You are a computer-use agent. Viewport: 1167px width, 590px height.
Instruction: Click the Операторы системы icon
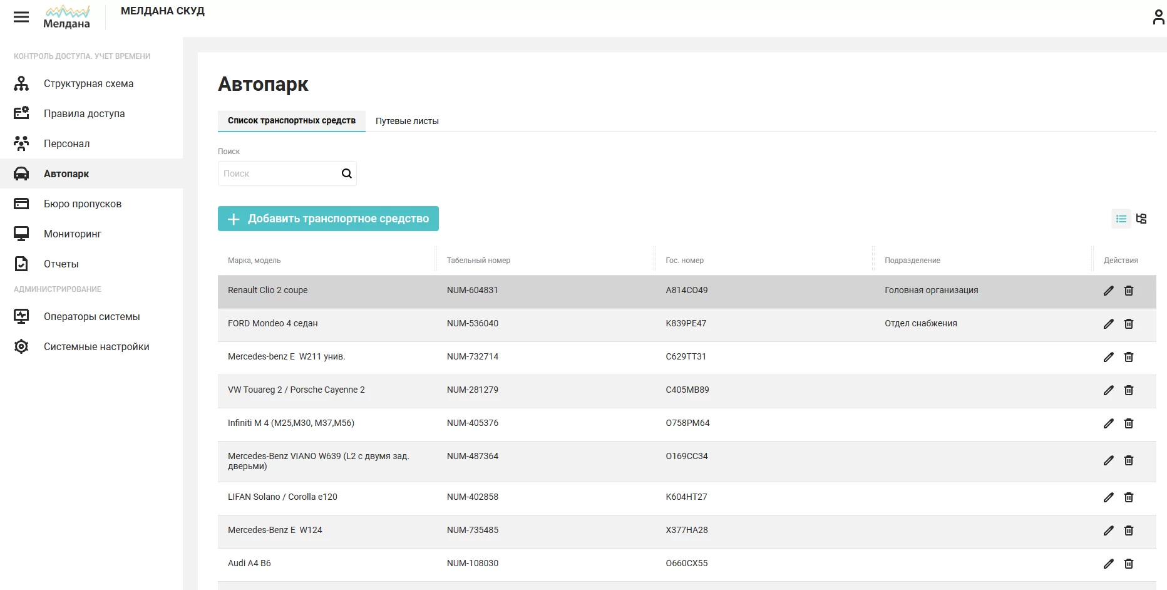click(x=21, y=316)
